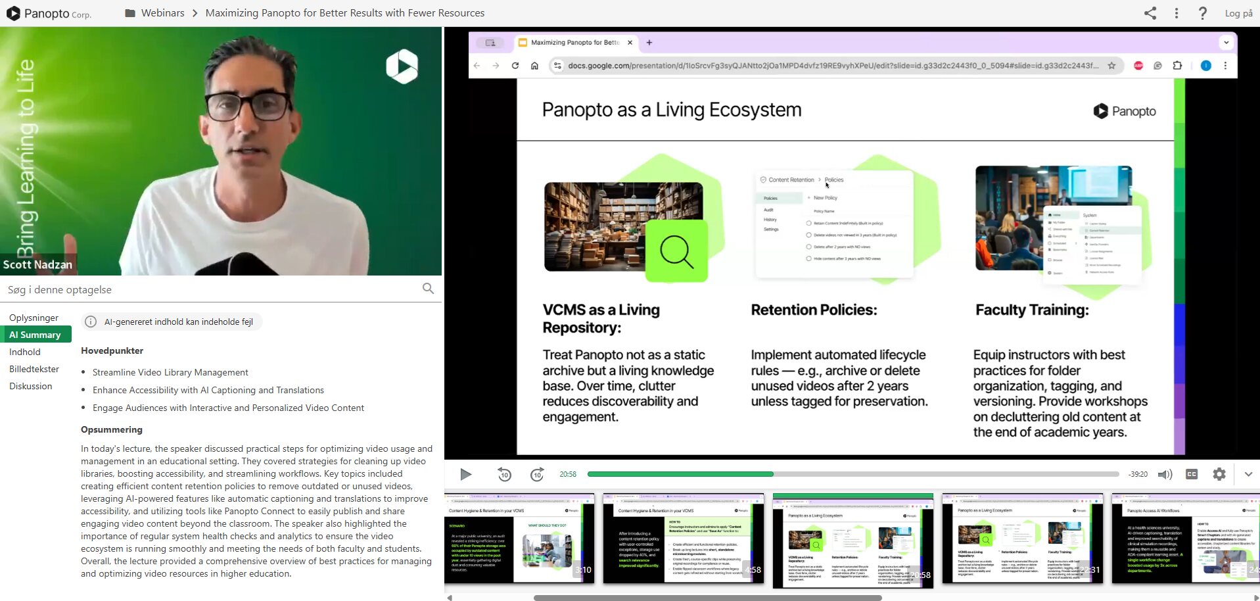Click the shared screen slide video area
Viewport: 1260px width, 601px height.
[852, 243]
